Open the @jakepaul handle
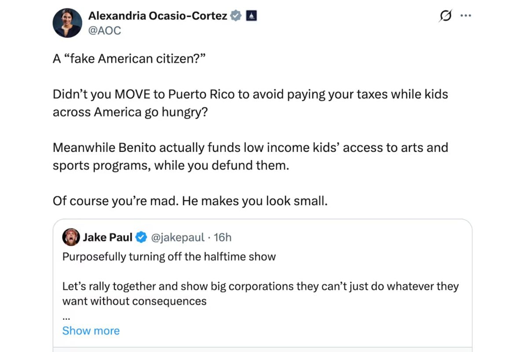528x352 pixels. [x=177, y=238]
